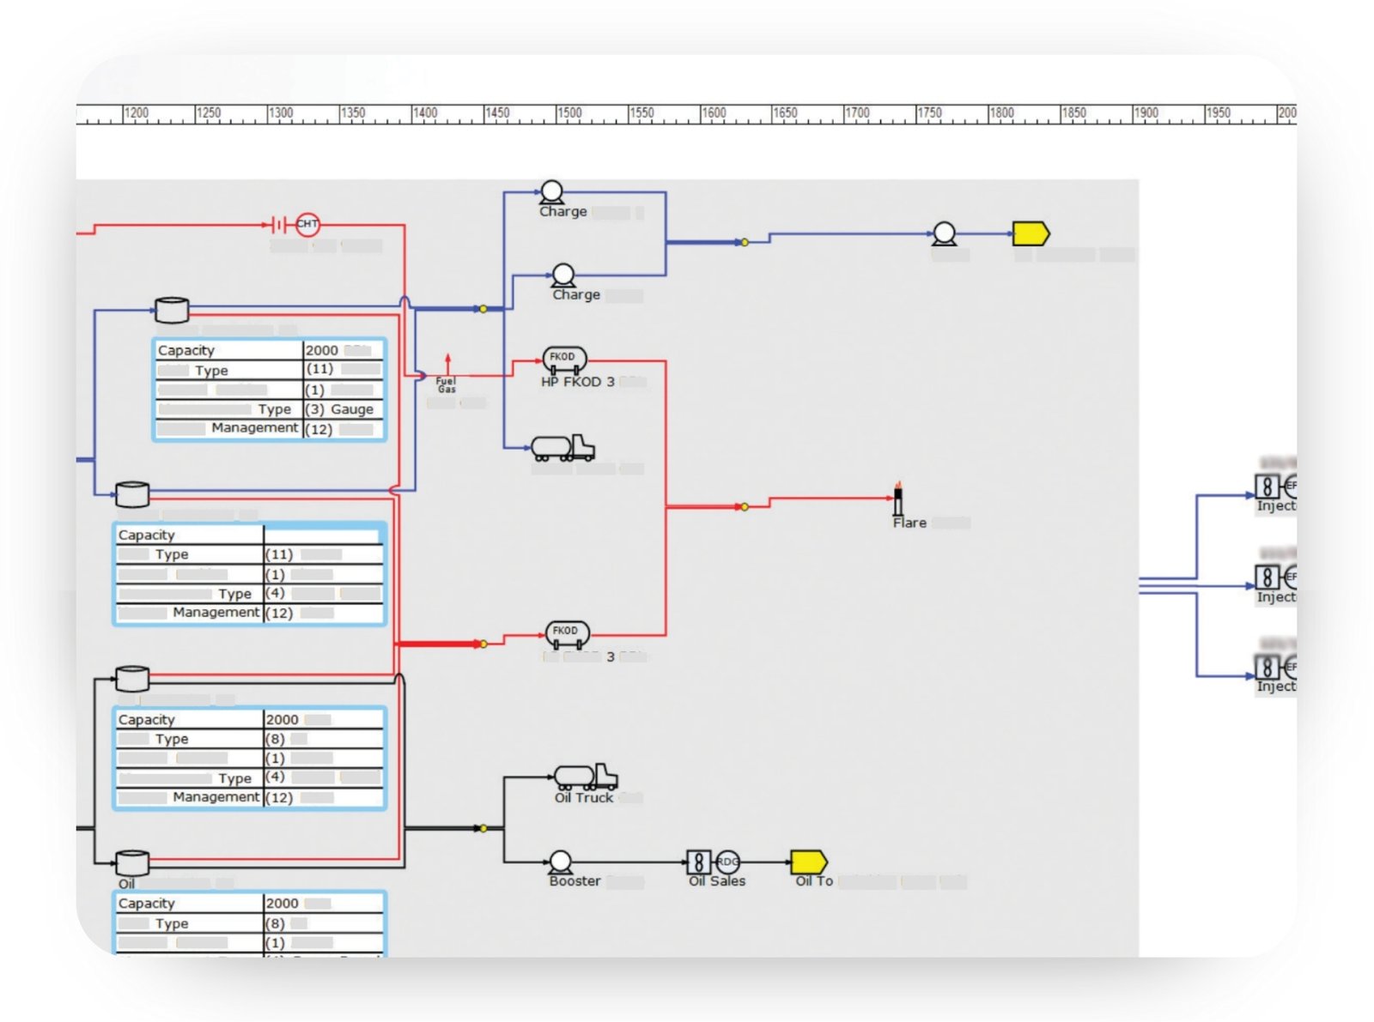This screenshot has width=1374, height=1022.
Task: Click the yellow junction node before the Flare
Action: [745, 507]
